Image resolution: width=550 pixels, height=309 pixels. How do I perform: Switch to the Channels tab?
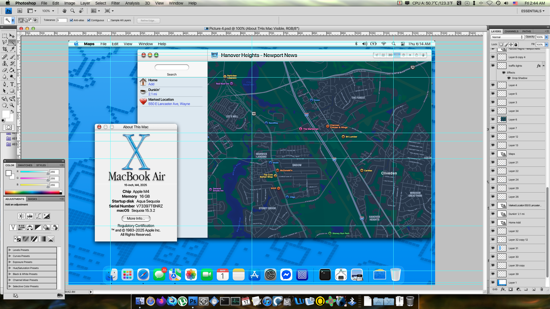[511, 31]
